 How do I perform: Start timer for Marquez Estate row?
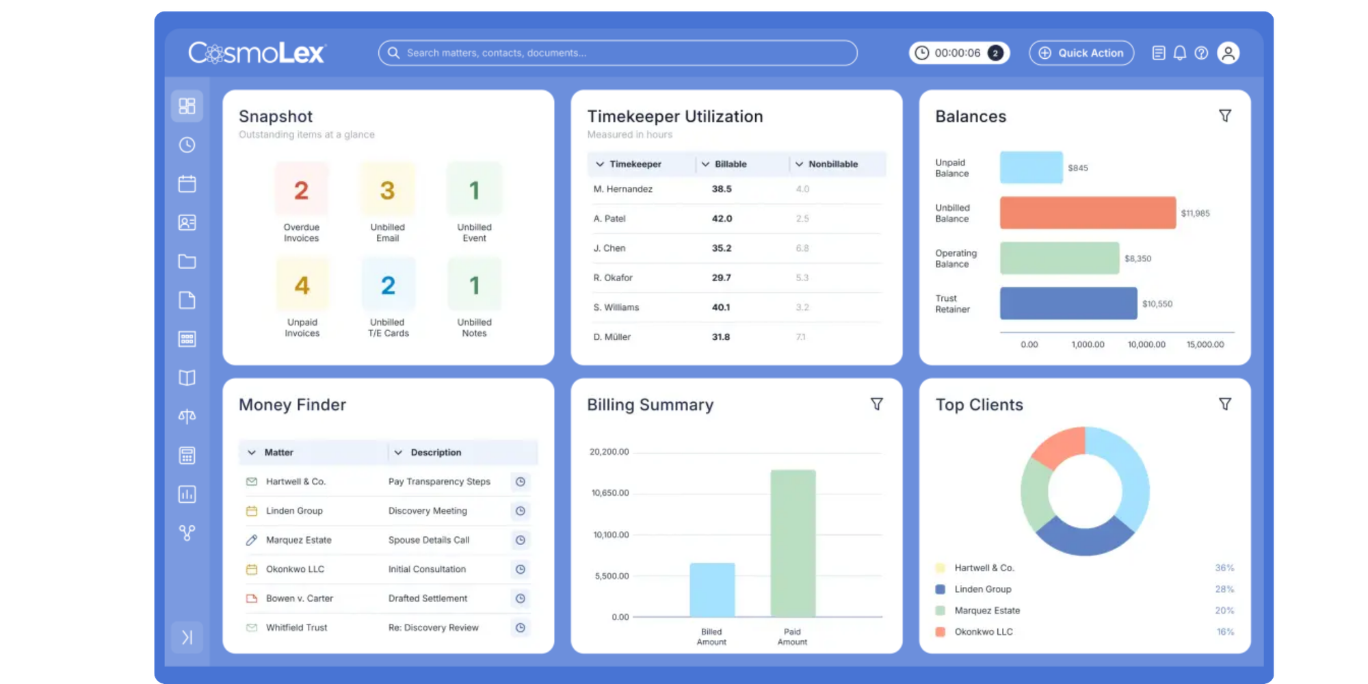[x=521, y=540]
